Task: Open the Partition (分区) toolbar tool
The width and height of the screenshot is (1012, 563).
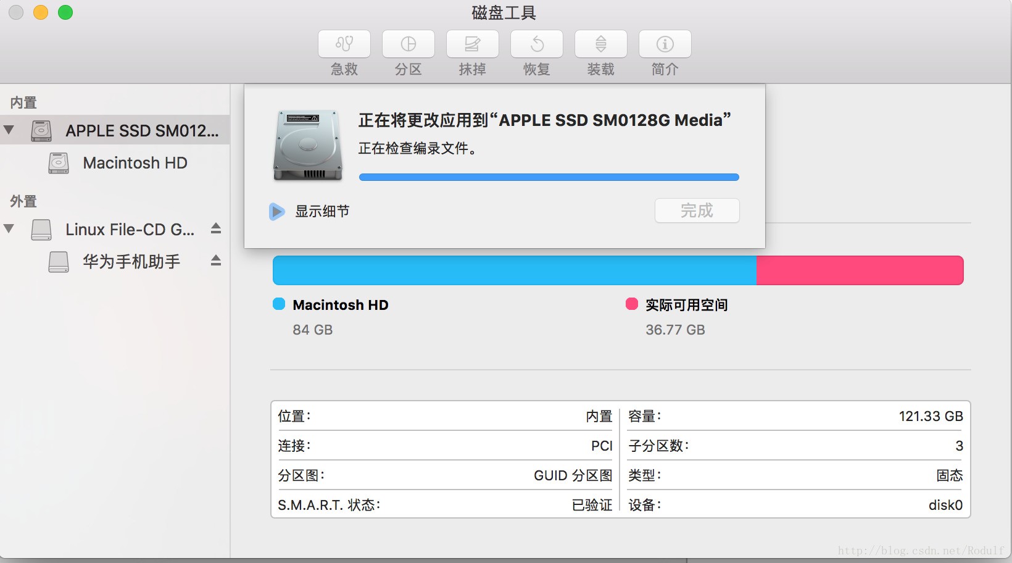Action: tap(409, 44)
